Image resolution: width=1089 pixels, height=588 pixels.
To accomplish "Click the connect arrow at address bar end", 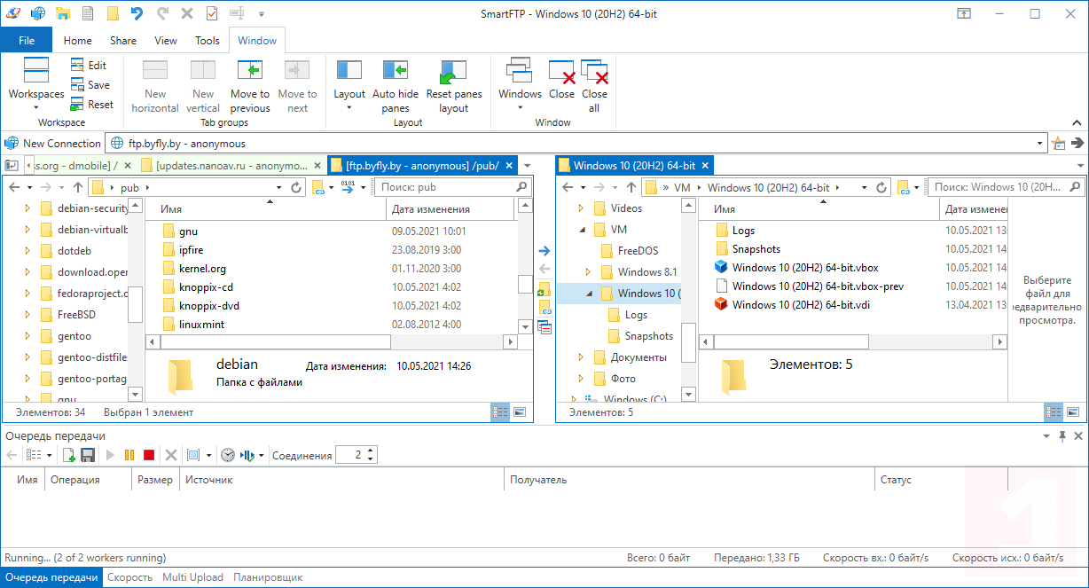I will (1077, 143).
